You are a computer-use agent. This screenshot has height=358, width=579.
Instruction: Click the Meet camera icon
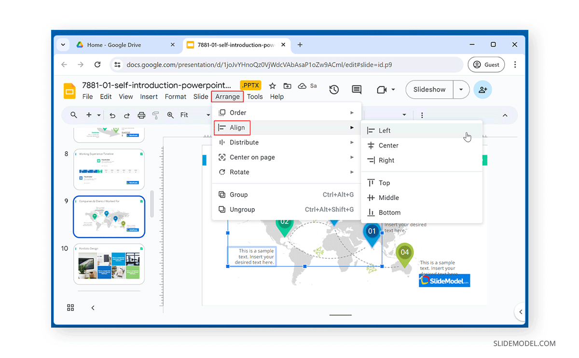tap(382, 89)
